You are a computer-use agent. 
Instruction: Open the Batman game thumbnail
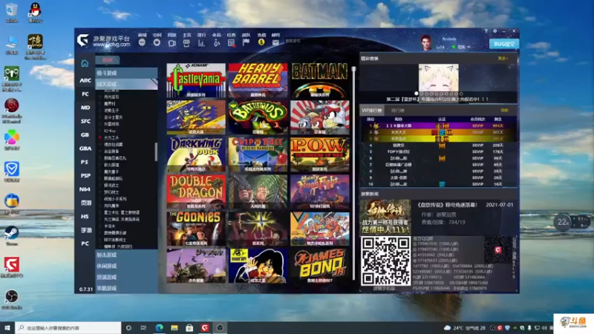click(320, 80)
